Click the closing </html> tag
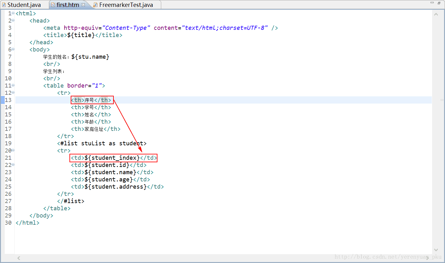This screenshot has width=445, height=263. click(28, 223)
